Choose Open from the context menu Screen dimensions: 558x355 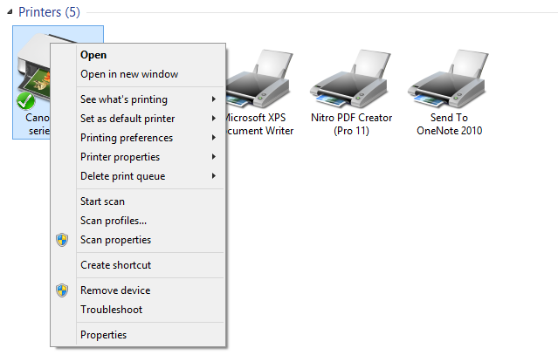coord(93,55)
